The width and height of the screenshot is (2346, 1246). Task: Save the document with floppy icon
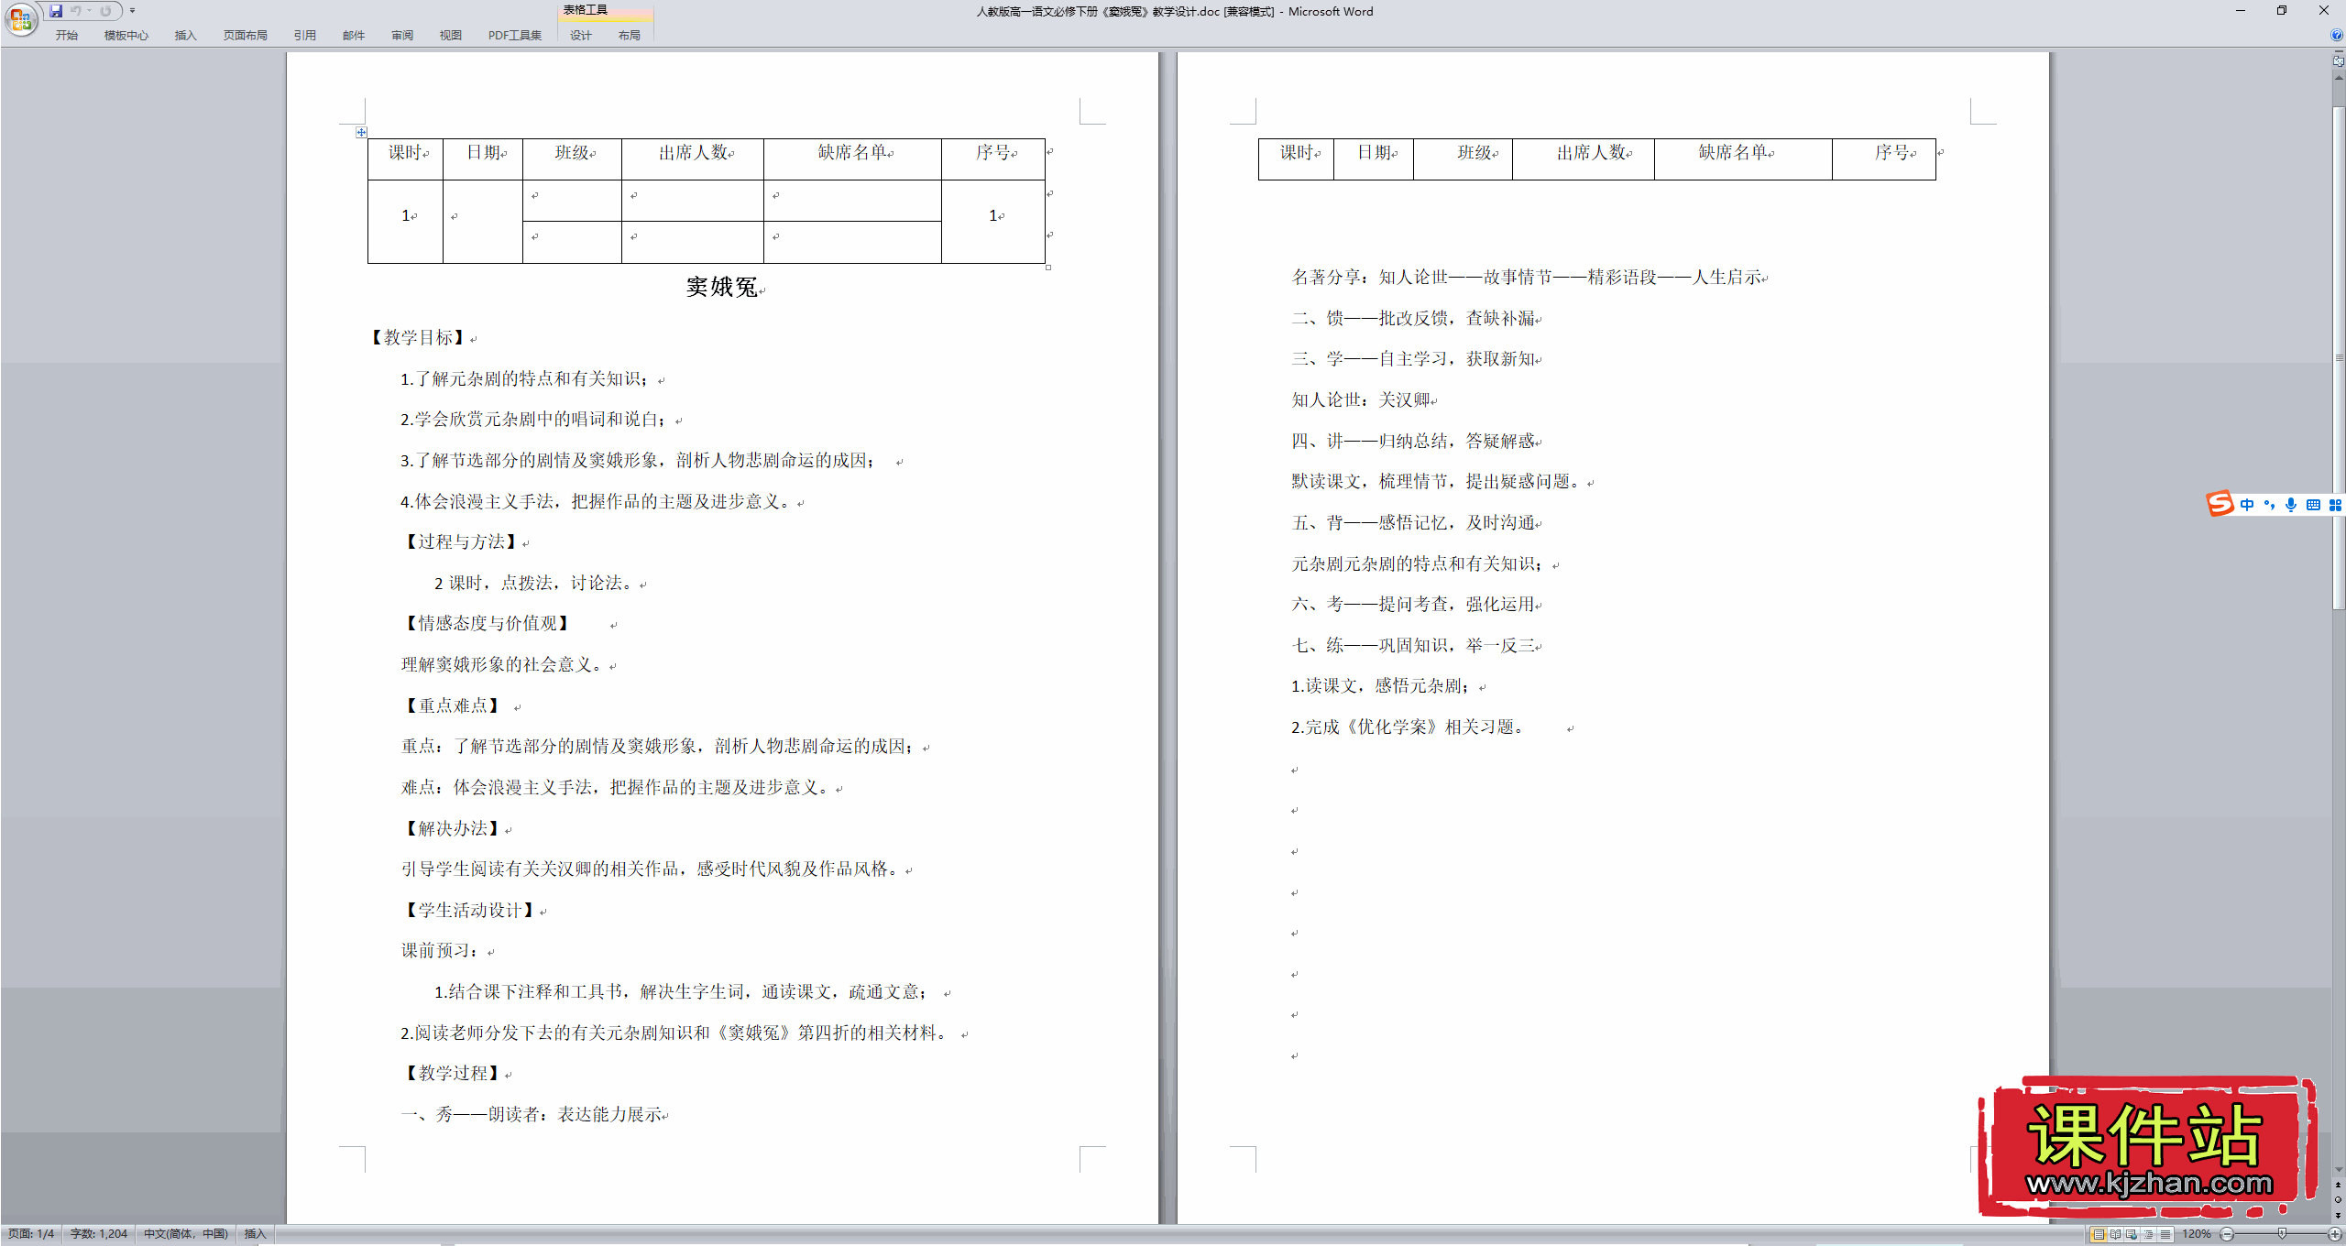point(56,11)
